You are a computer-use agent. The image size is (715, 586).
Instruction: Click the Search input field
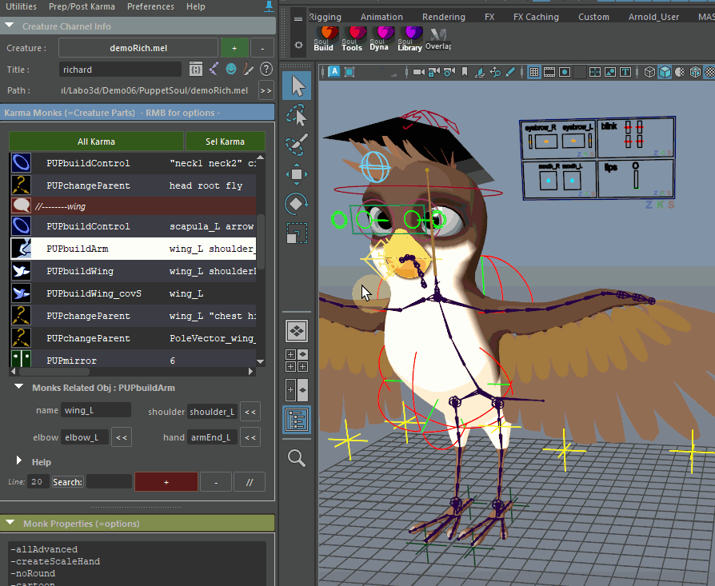tap(109, 481)
